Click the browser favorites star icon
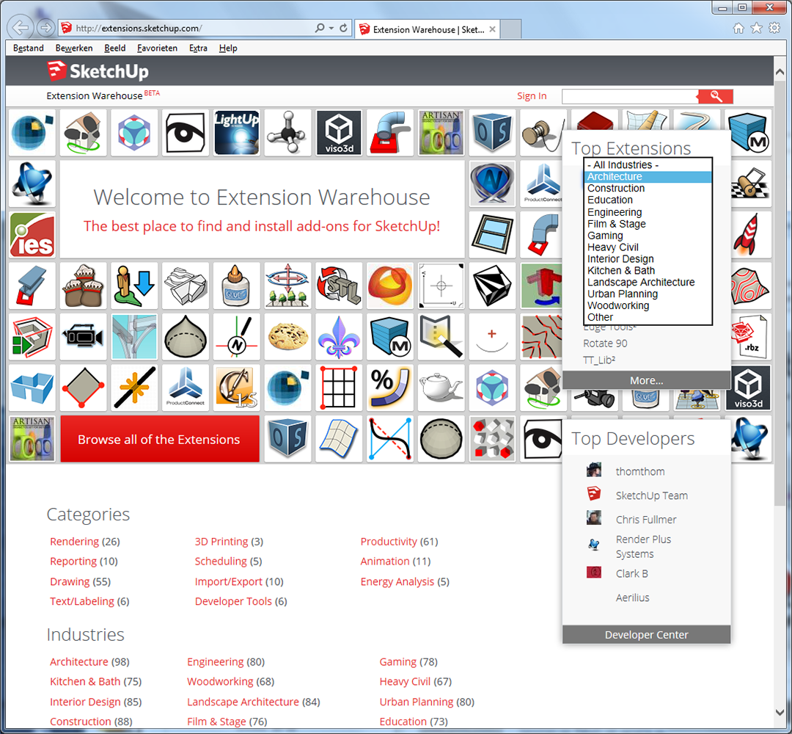This screenshot has height=734, width=792. [756, 29]
